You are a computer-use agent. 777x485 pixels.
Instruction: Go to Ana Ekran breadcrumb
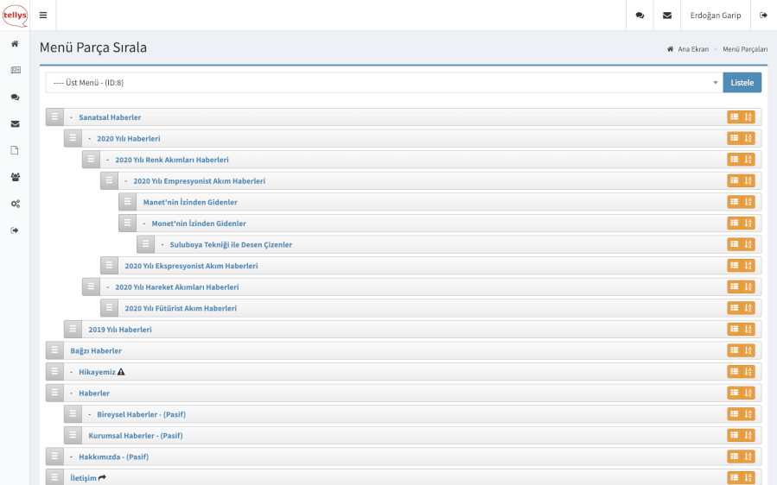click(692, 49)
